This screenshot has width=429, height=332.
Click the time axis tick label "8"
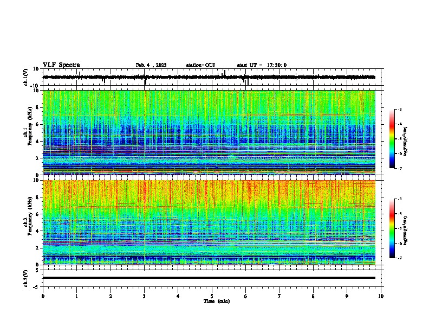(313, 296)
